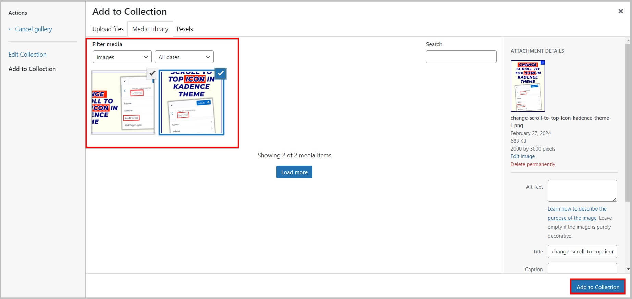
Task: Click the Cancel gallery back link
Action: (30, 29)
